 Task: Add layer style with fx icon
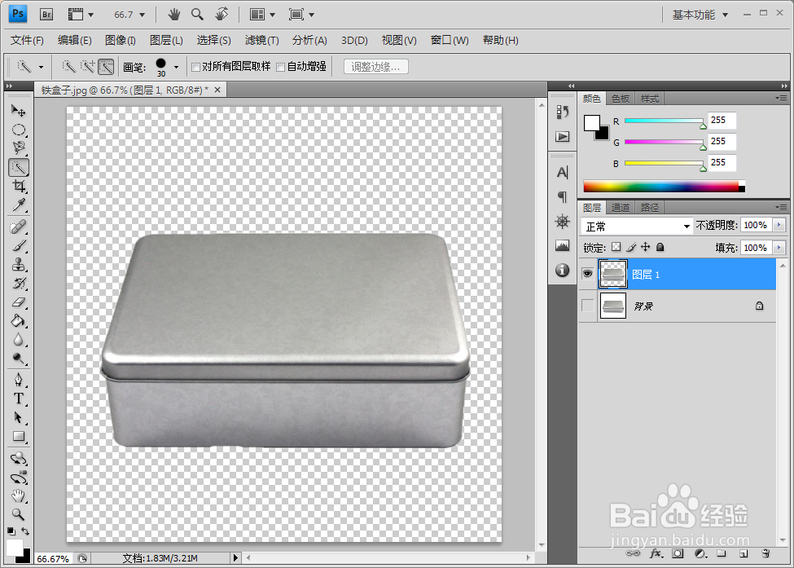(656, 554)
